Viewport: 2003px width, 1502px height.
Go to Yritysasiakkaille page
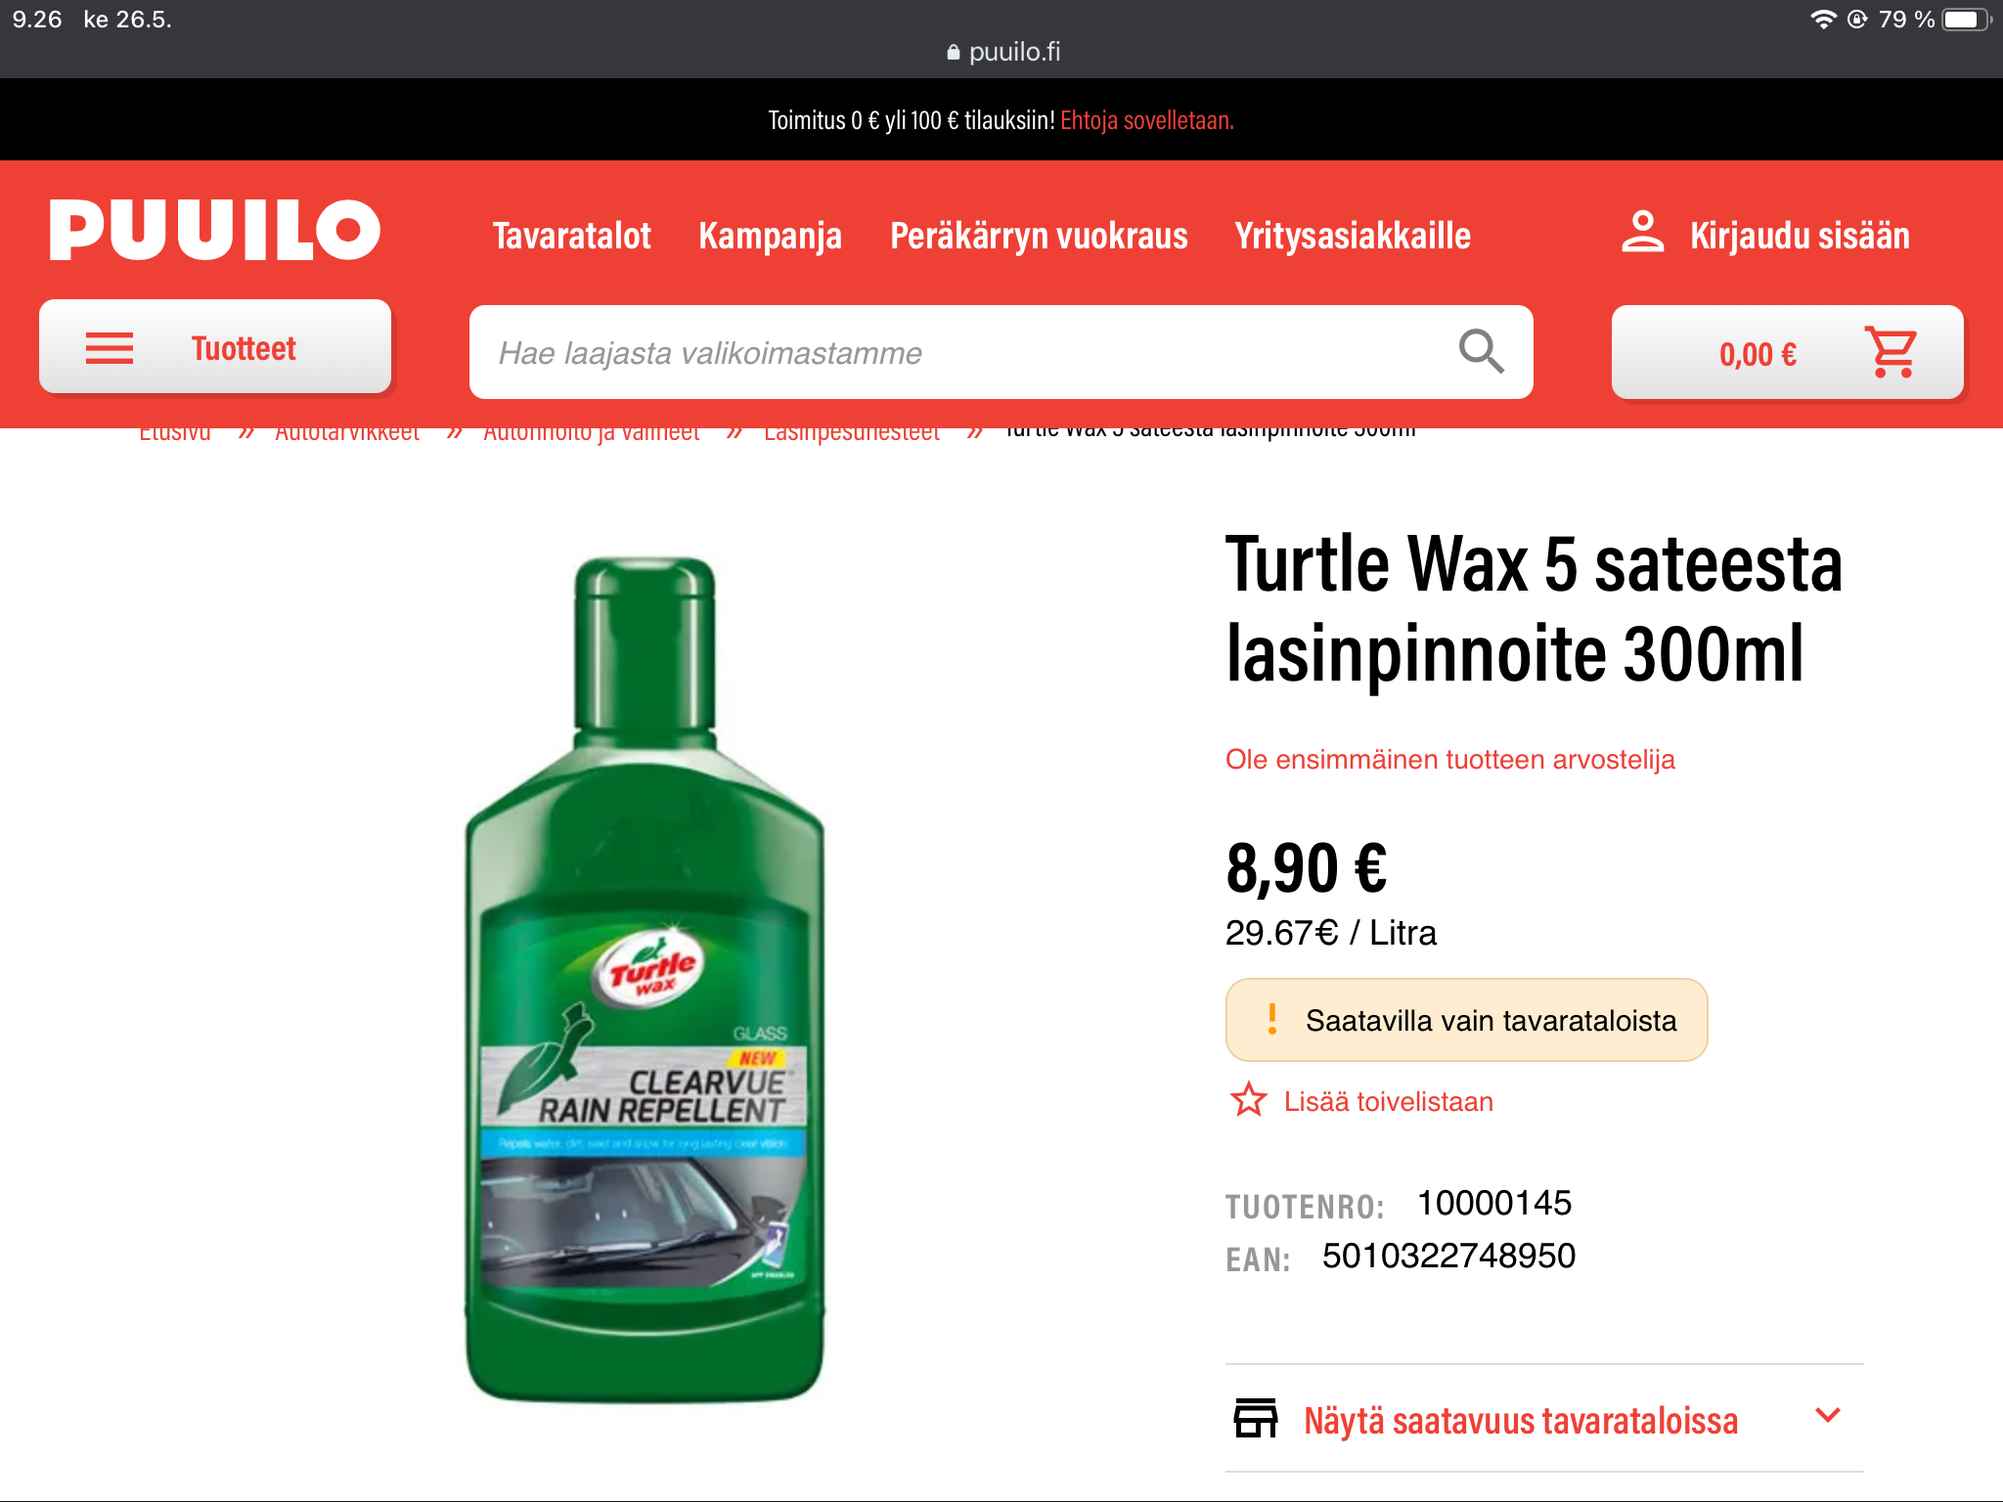coord(1353,236)
